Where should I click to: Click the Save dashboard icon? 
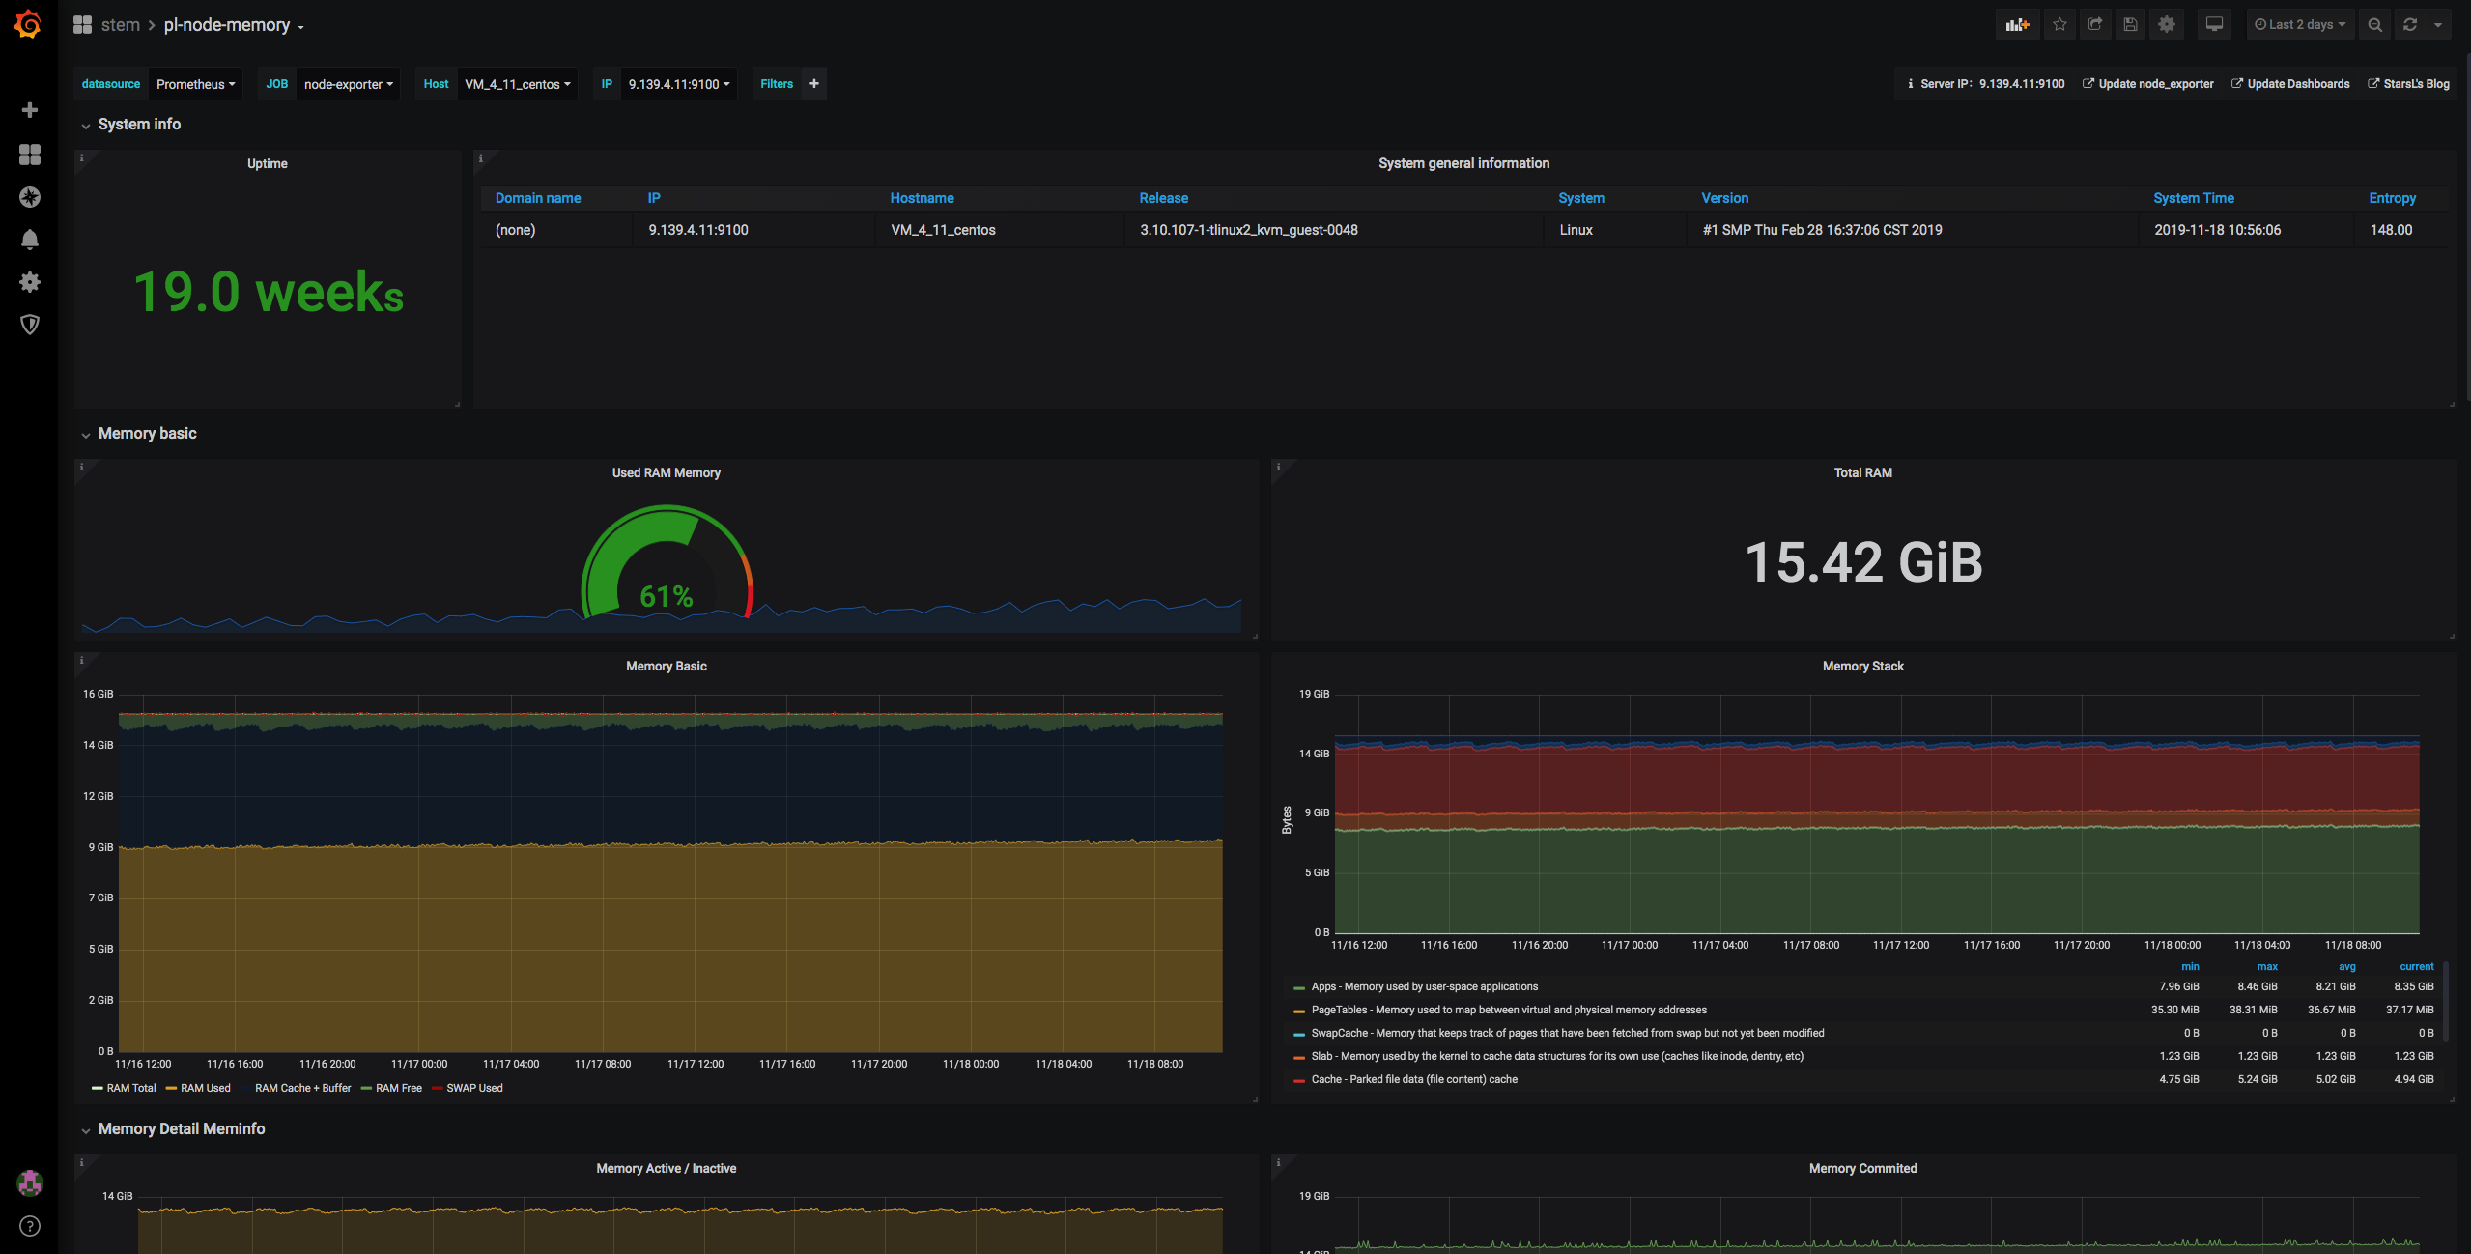tap(2130, 25)
